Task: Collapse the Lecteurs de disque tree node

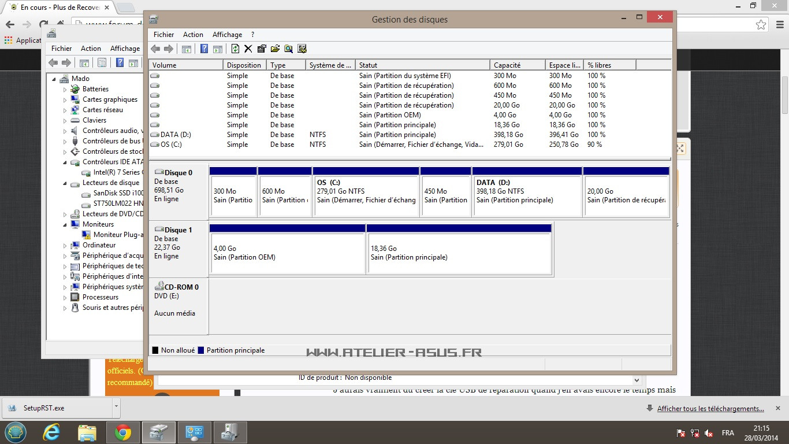Action: pos(65,183)
